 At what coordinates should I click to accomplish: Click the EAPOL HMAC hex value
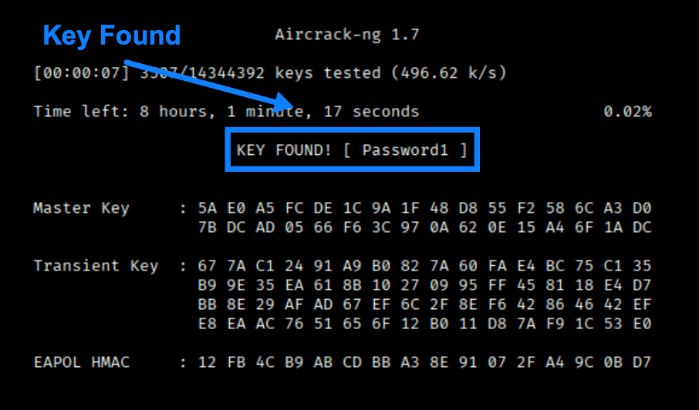click(x=424, y=362)
